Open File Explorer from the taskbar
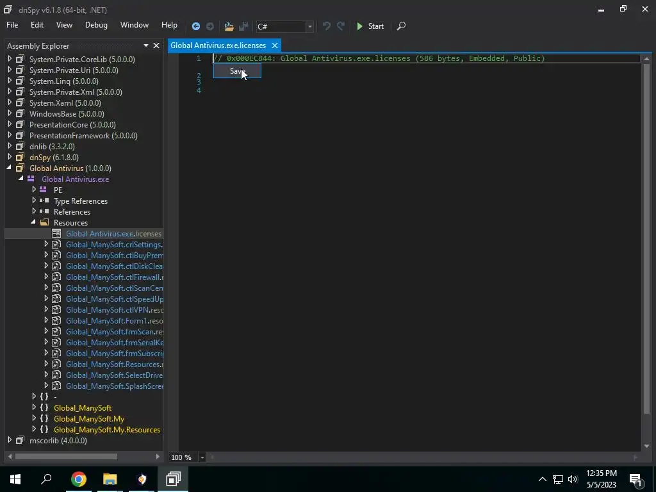Viewport: 656px width, 492px height. (110, 479)
